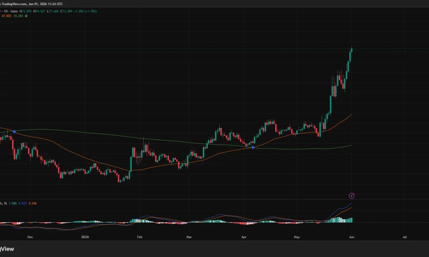Screen dimensions: 429x257
Task: Click the blue crossover marker near the left edge
Action: (x=14, y=132)
